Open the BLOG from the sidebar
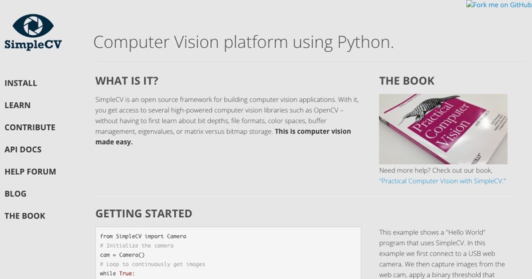 click(x=15, y=193)
